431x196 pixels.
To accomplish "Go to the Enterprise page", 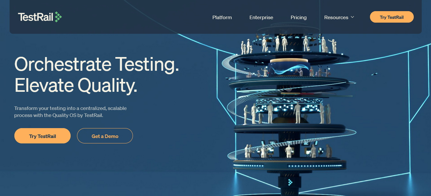I will [261, 18].
